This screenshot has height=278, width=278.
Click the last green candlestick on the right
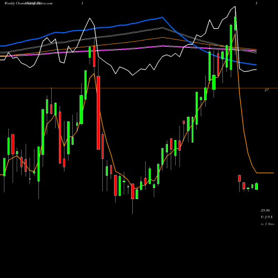[x=256, y=186]
